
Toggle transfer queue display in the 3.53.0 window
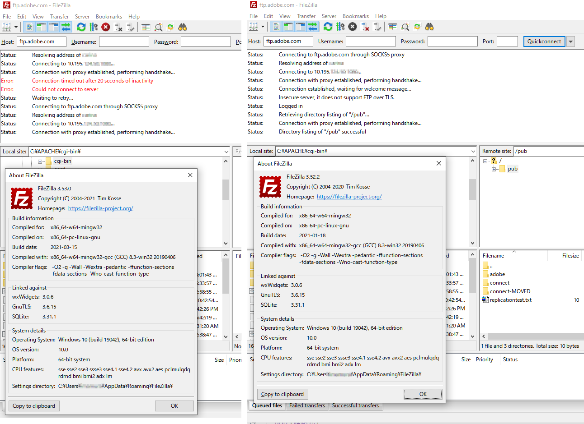(x=66, y=27)
